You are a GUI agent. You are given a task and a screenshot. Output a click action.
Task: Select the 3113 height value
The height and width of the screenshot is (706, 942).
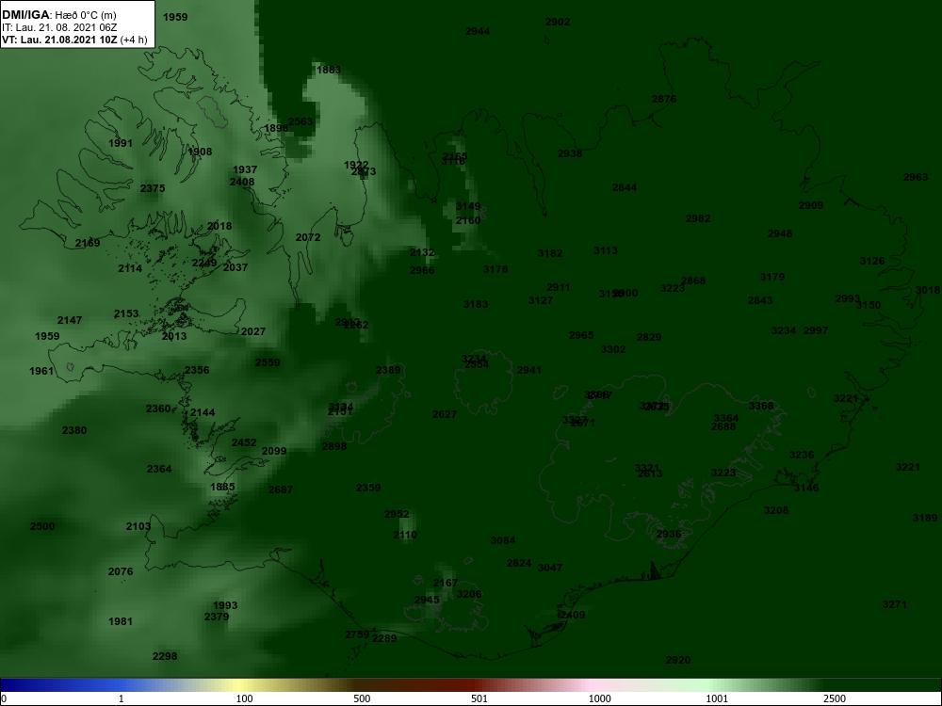(x=606, y=250)
